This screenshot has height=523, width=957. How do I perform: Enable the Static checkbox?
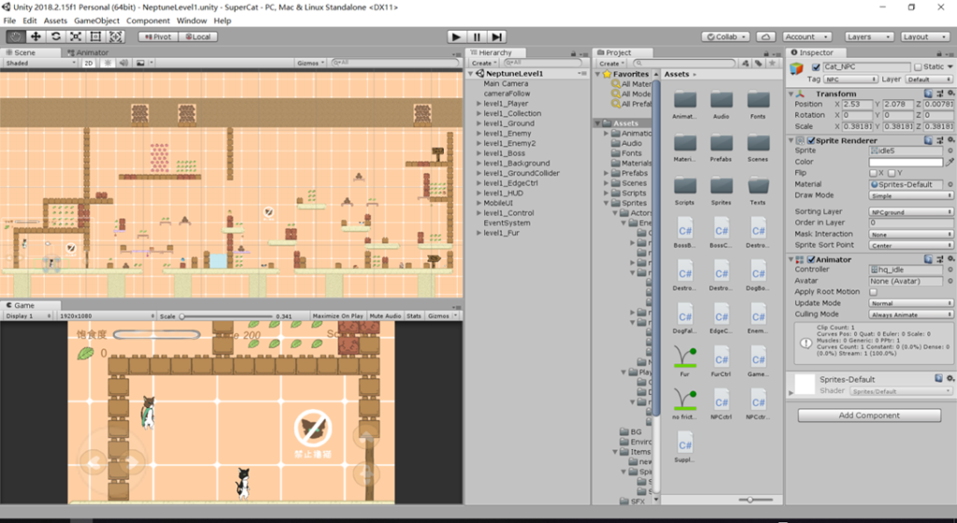pyautogui.click(x=917, y=67)
